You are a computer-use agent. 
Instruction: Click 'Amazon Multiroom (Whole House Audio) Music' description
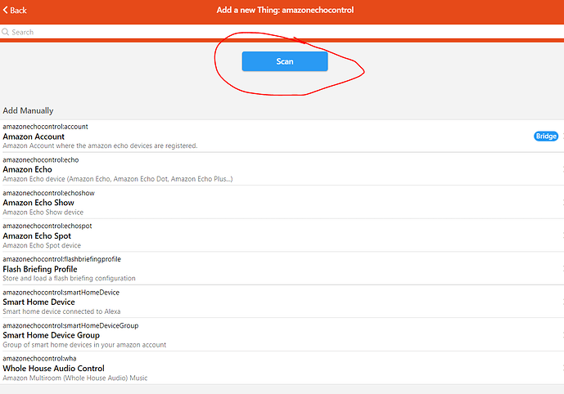coord(74,378)
